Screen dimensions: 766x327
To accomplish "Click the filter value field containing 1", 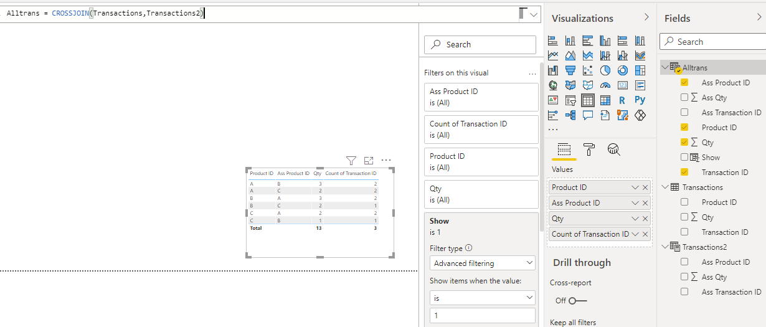I will (483, 316).
